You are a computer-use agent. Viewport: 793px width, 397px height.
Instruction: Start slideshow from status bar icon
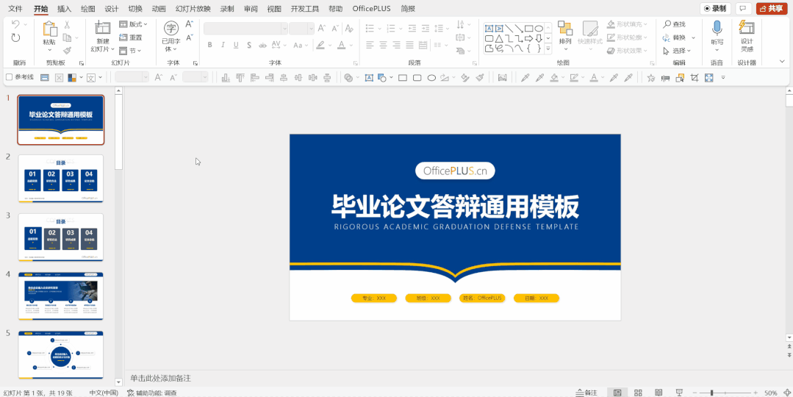[x=679, y=393]
